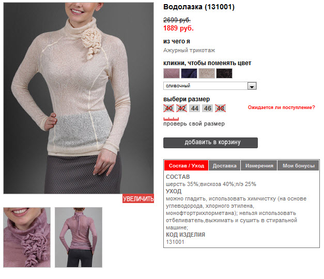The image size is (324, 279).
Task: Switch to the Доставка tab
Action: 224,165
